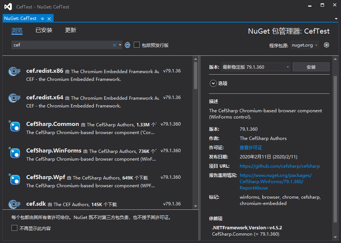Open NuGet package source settings gear

pyautogui.click(x=326, y=44)
